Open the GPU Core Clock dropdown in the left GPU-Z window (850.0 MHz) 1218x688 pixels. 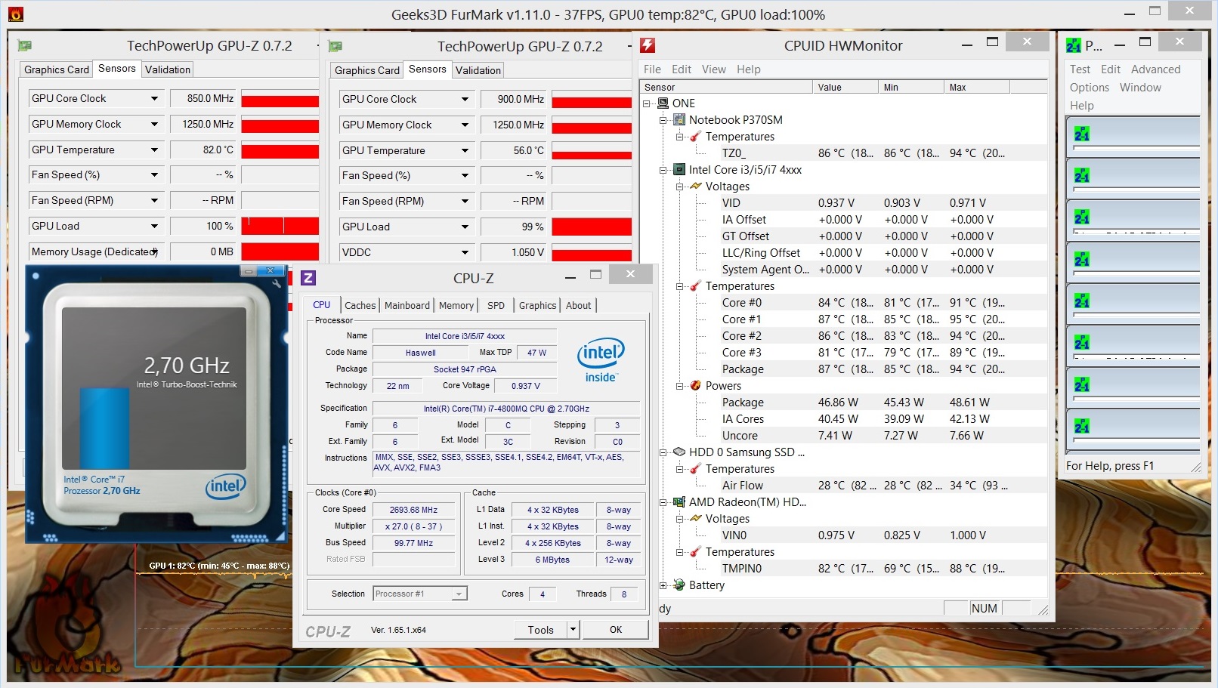154,99
